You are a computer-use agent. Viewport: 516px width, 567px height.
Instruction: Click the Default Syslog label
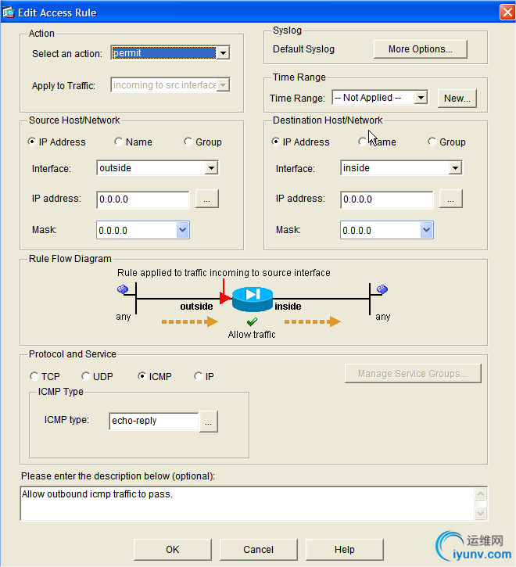(303, 49)
